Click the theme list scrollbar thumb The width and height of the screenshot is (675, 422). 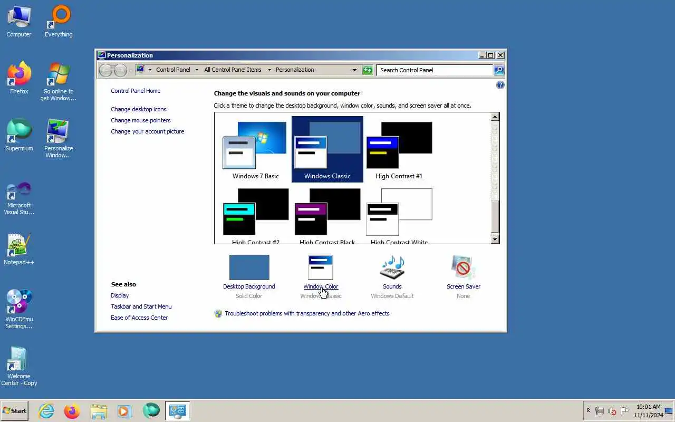click(x=495, y=217)
